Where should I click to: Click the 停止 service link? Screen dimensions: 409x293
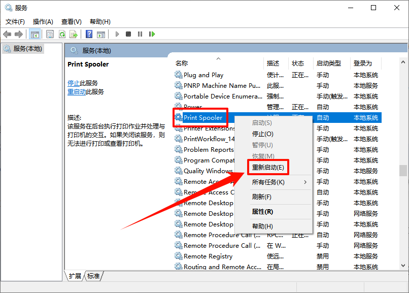pyautogui.click(x=74, y=83)
